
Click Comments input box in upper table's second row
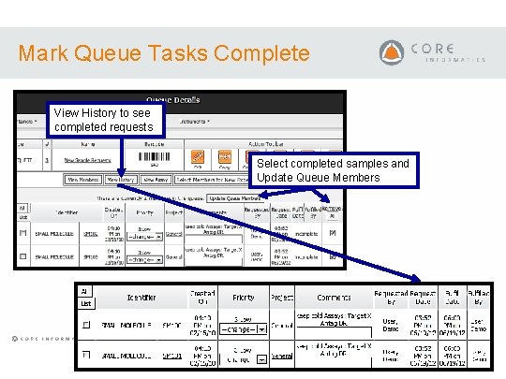214,262
